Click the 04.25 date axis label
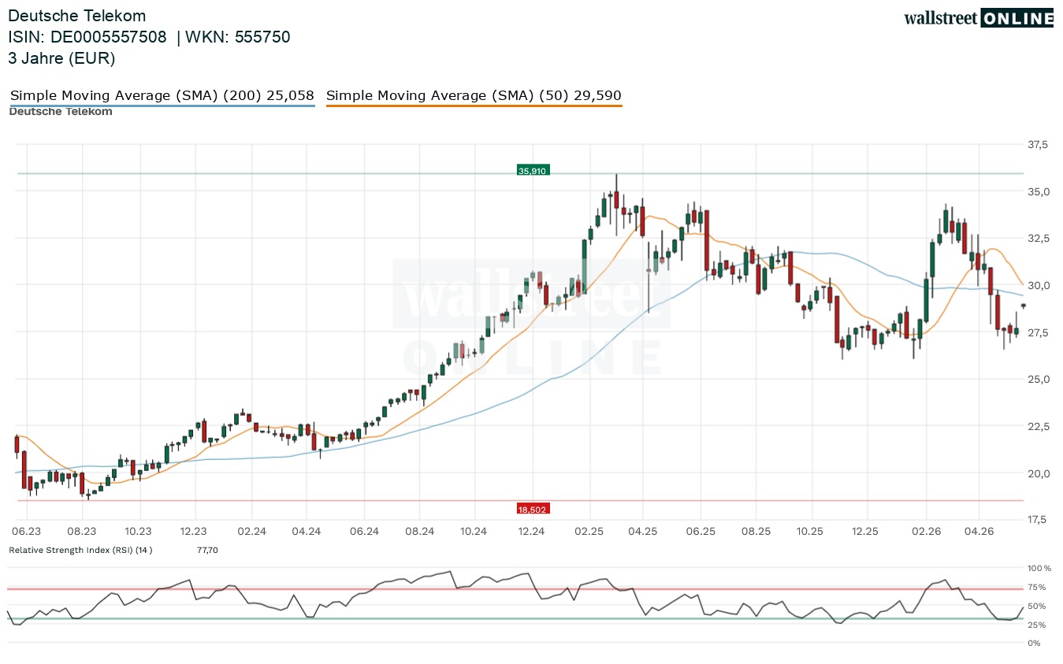The image size is (1063, 664). (x=643, y=532)
